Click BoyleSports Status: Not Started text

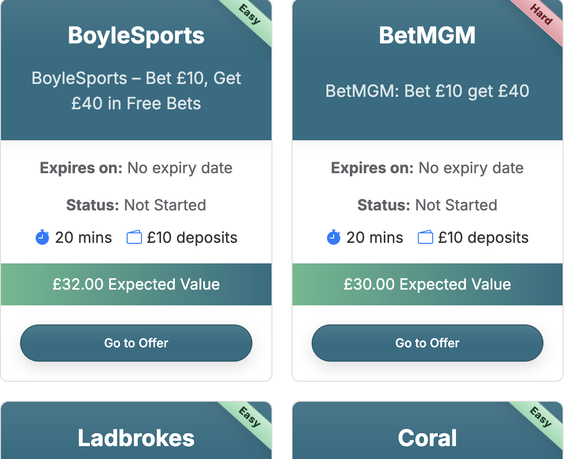[x=136, y=205]
